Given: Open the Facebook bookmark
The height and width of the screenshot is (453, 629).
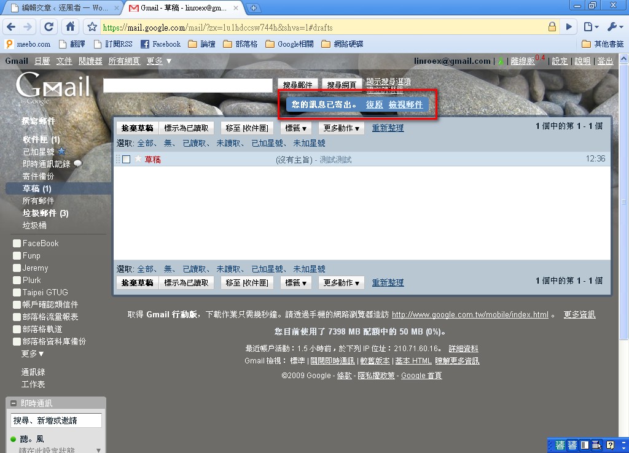Looking at the screenshot, I should (x=160, y=44).
